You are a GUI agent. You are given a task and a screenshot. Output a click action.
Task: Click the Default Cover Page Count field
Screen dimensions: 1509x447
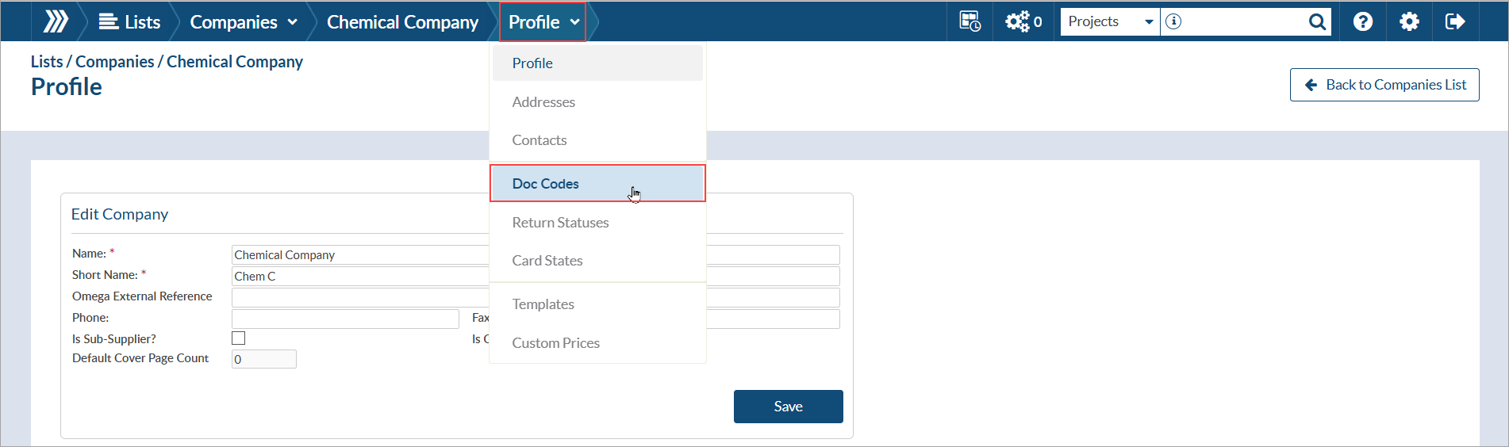(x=263, y=359)
